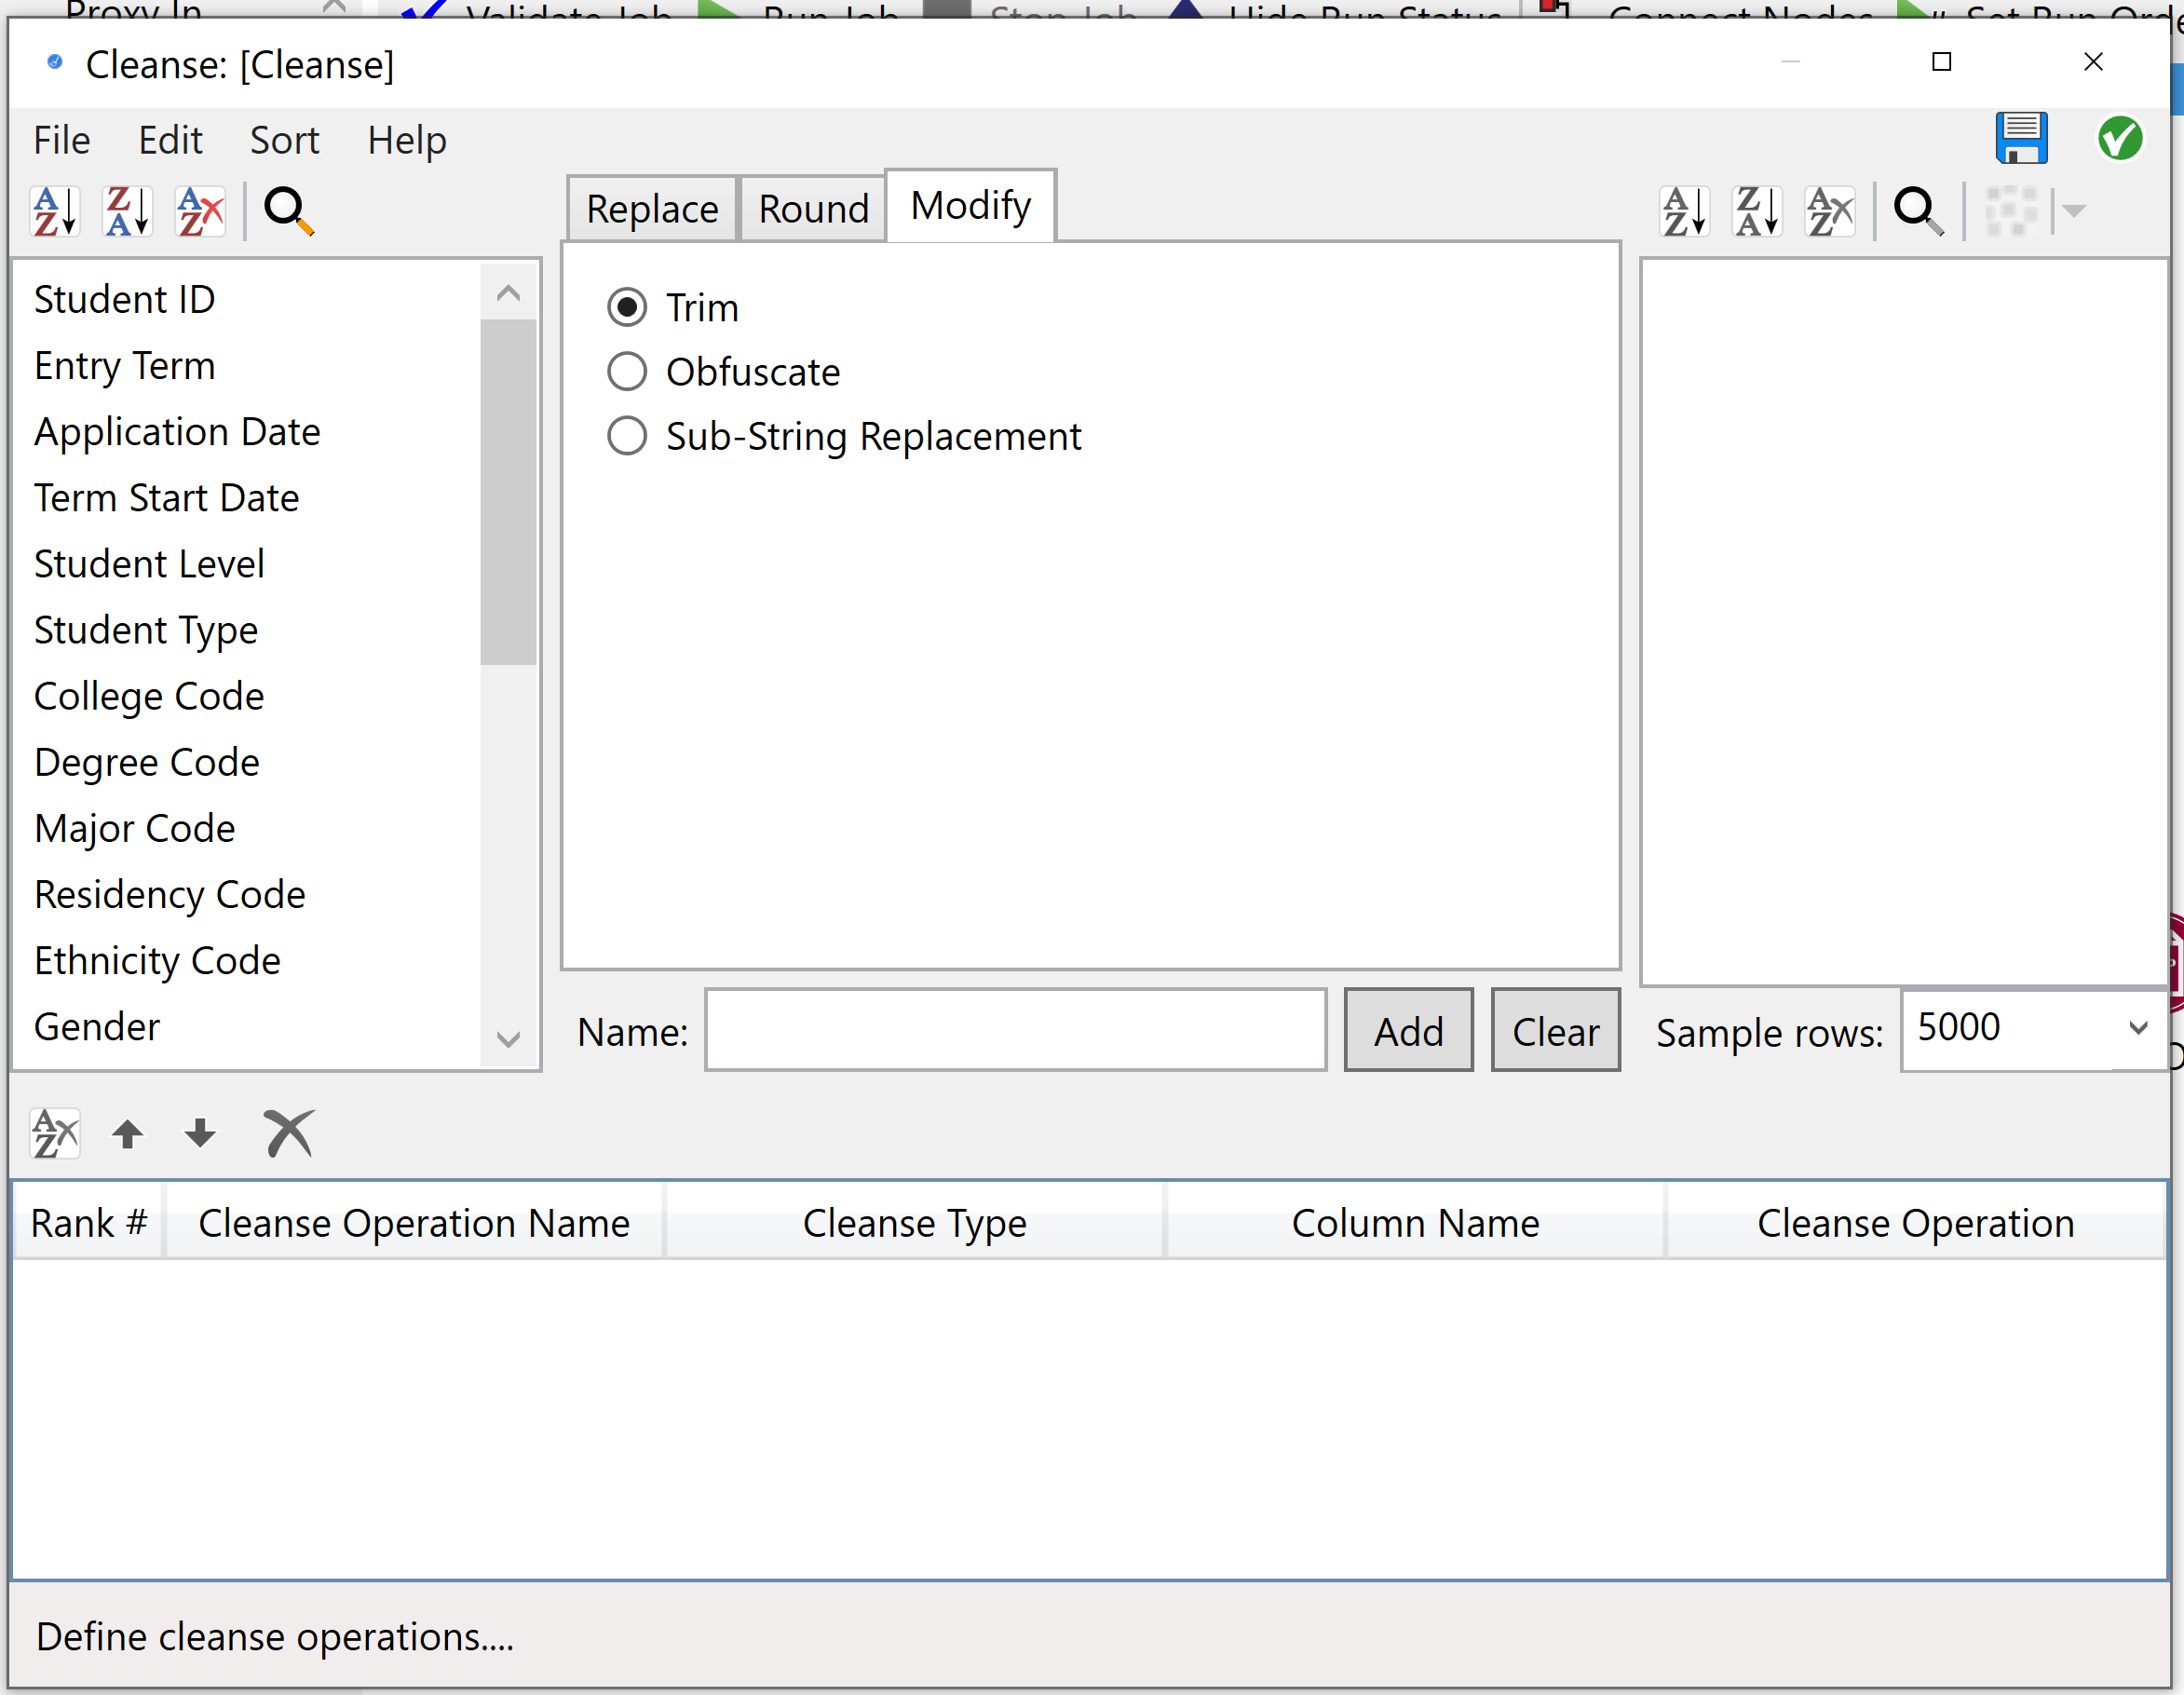Open the Sort menu
2184x1695 pixels.
(284, 140)
